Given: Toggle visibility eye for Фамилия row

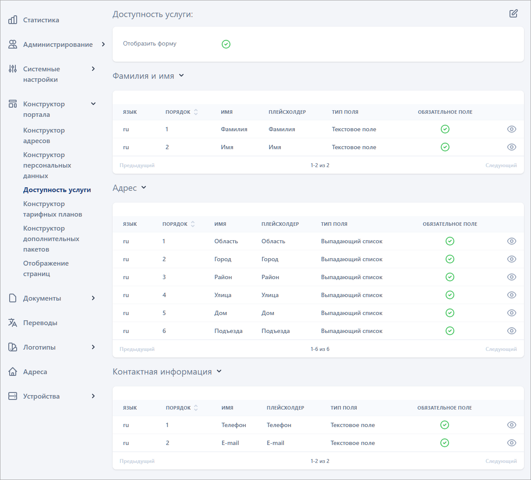Looking at the screenshot, I should pos(511,129).
